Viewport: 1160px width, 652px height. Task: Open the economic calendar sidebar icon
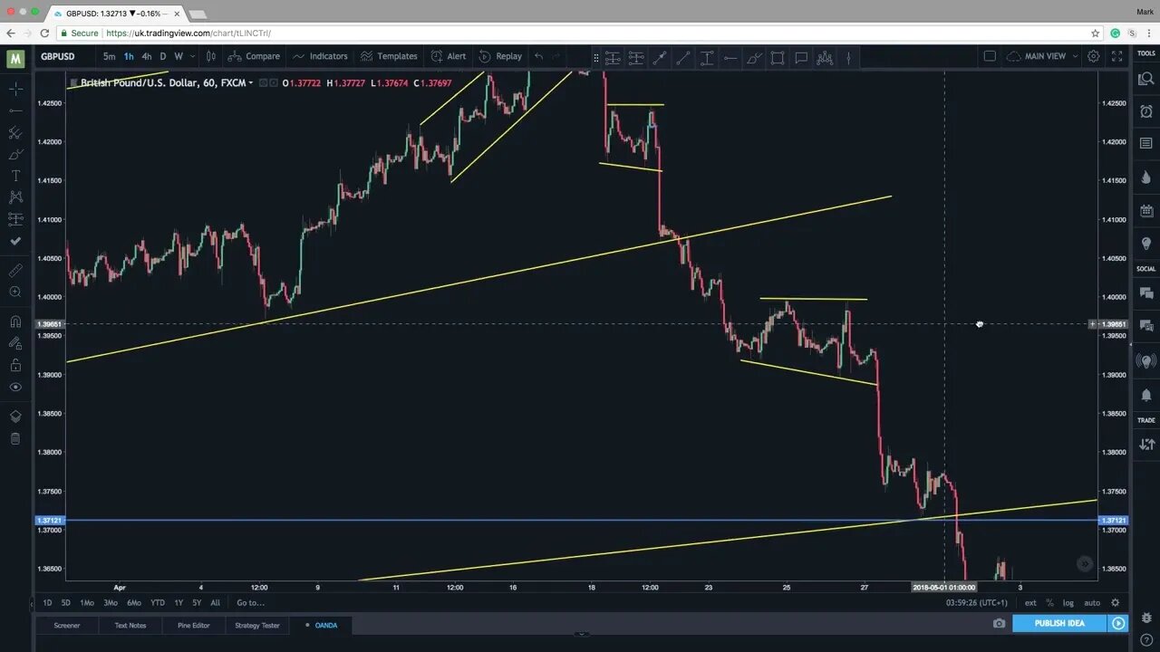[1146, 211]
